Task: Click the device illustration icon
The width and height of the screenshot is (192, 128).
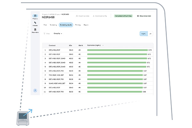Action: pos(23,116)
